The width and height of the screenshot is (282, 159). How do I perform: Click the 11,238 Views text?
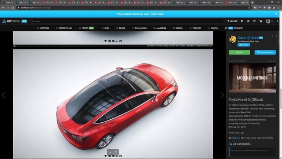pos(249,138)
